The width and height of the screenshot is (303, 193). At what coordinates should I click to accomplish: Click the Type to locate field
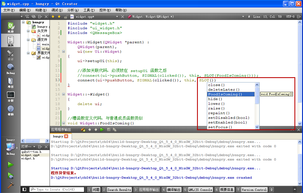pyautogui.click(x=57, y=189)
